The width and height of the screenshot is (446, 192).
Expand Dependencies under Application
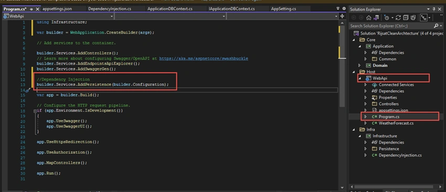(366, 53)
